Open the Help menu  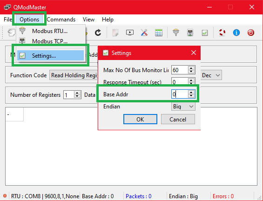click(x=108, y=20)
